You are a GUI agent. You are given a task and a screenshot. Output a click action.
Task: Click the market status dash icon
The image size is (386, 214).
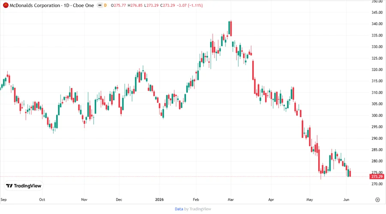tap(100, 5)
